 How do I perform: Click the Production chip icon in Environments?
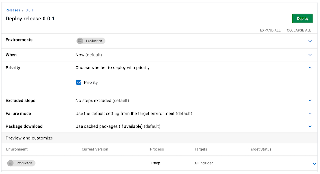(80, 41)
